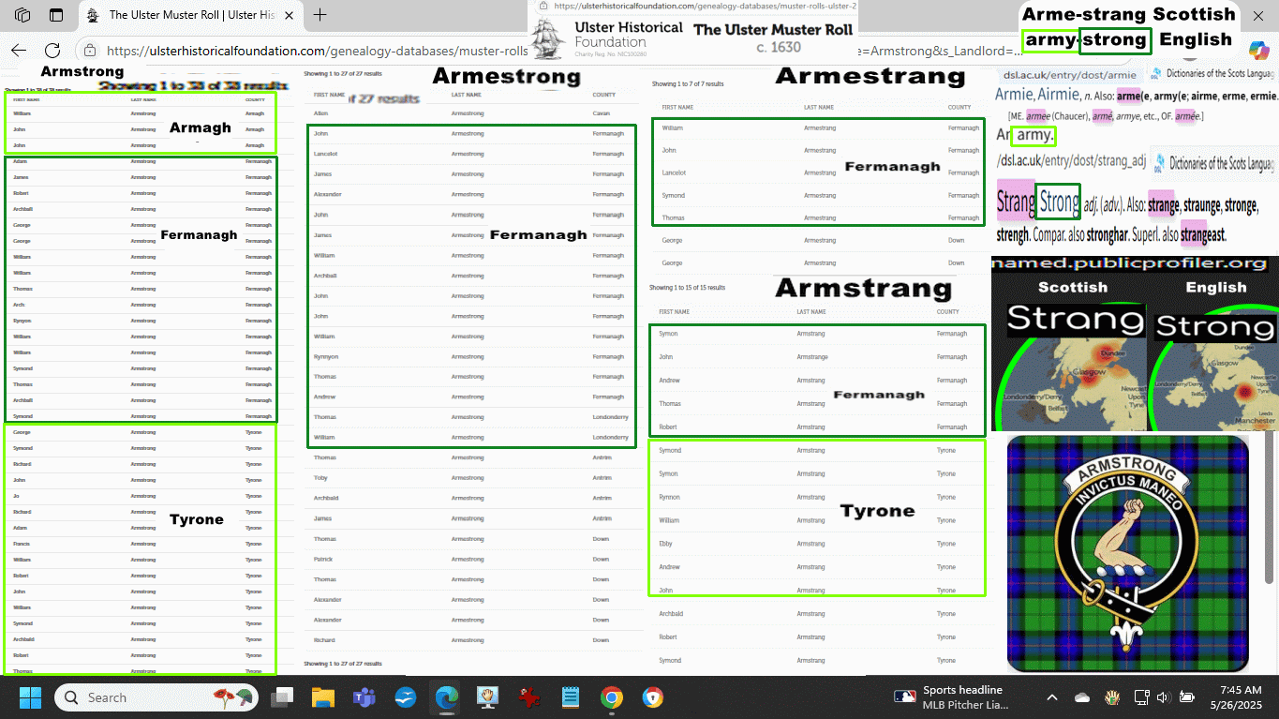1279x719 pixels.
Task: Open the 7:45 AM clock and date
Action: 1234,697
